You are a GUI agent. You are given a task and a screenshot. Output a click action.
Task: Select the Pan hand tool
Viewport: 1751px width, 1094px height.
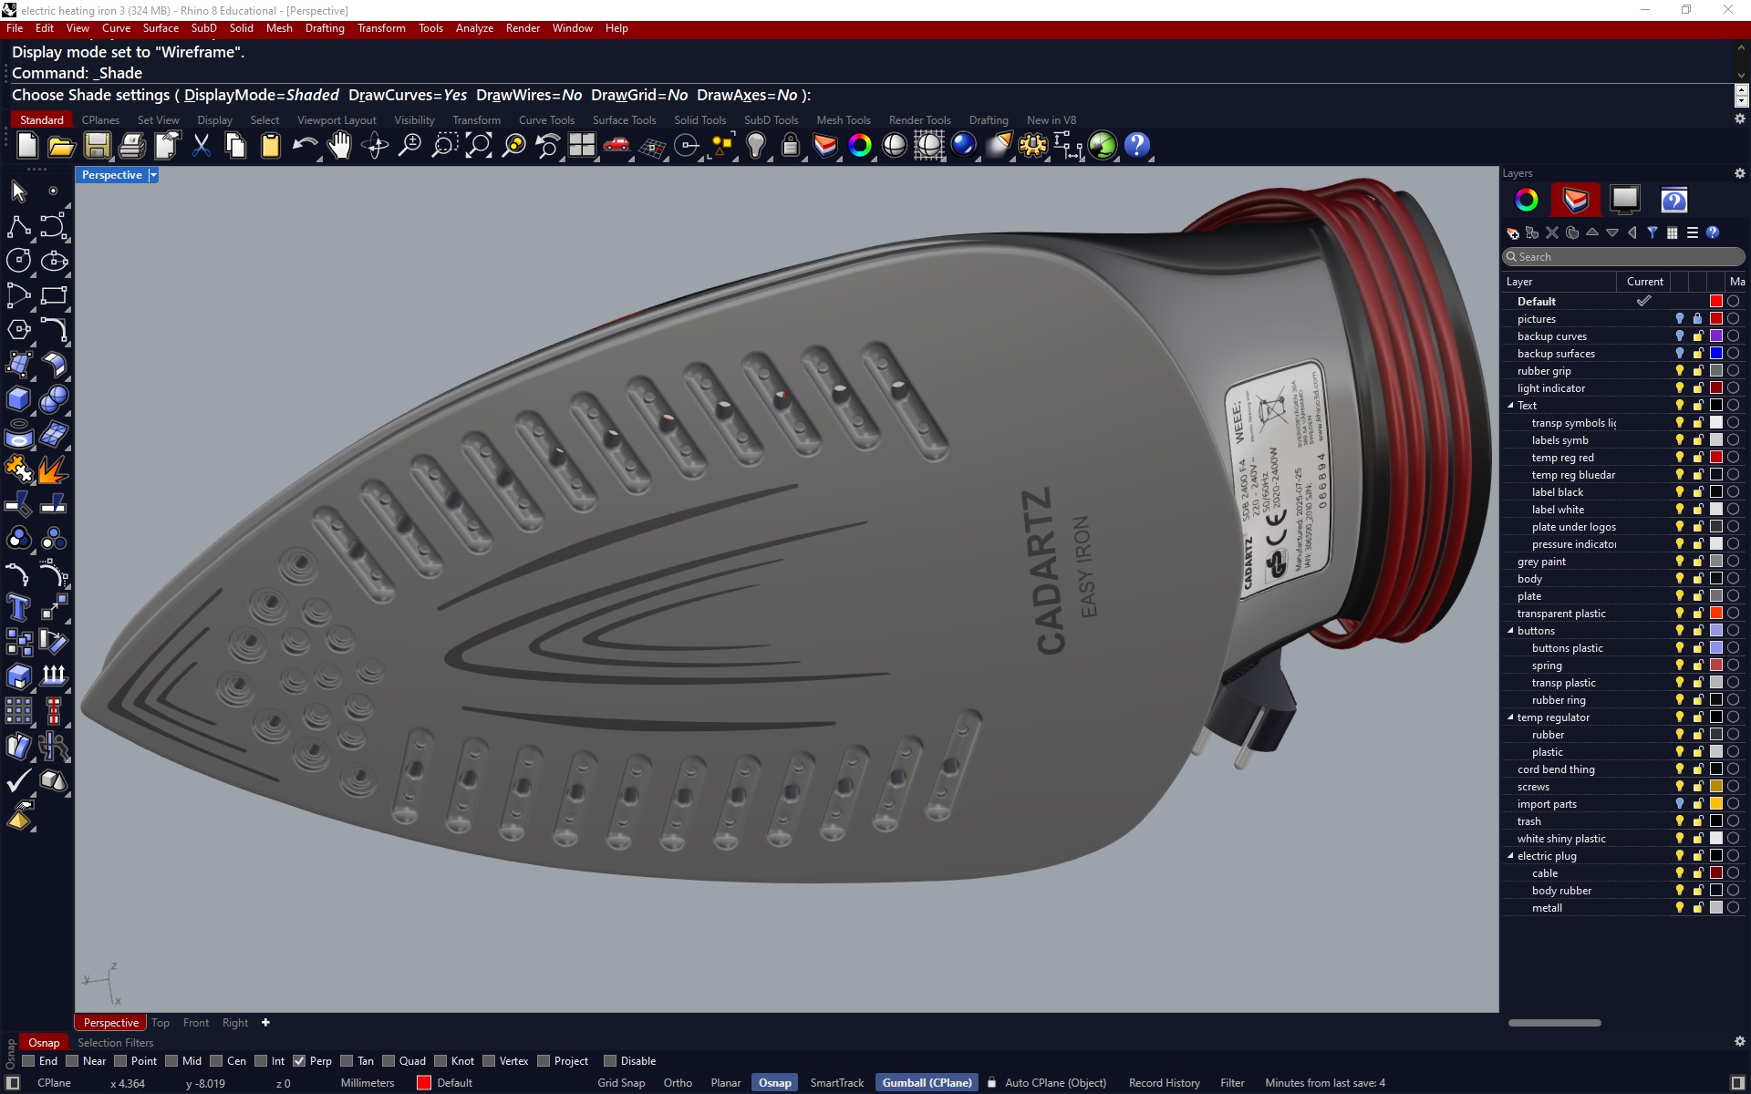(x=339, y=145)
